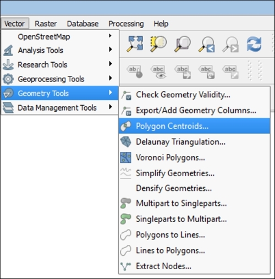Choose Voronoi Polygons menu entry
The height and width of the screenshot is (279, 275).
tap(194, 157)
